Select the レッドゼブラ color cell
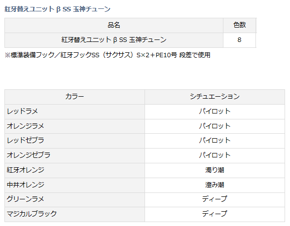Screen dimensions: 290x226 tap(75, 141)
